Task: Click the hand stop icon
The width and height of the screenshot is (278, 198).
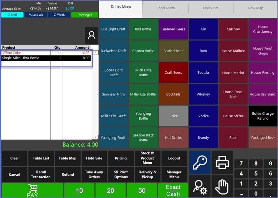Action: pyautogui.click(x=222, y=187)
